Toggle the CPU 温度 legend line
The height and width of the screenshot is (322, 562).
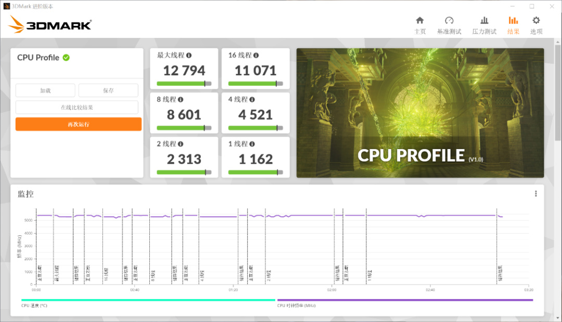point(148,300)
